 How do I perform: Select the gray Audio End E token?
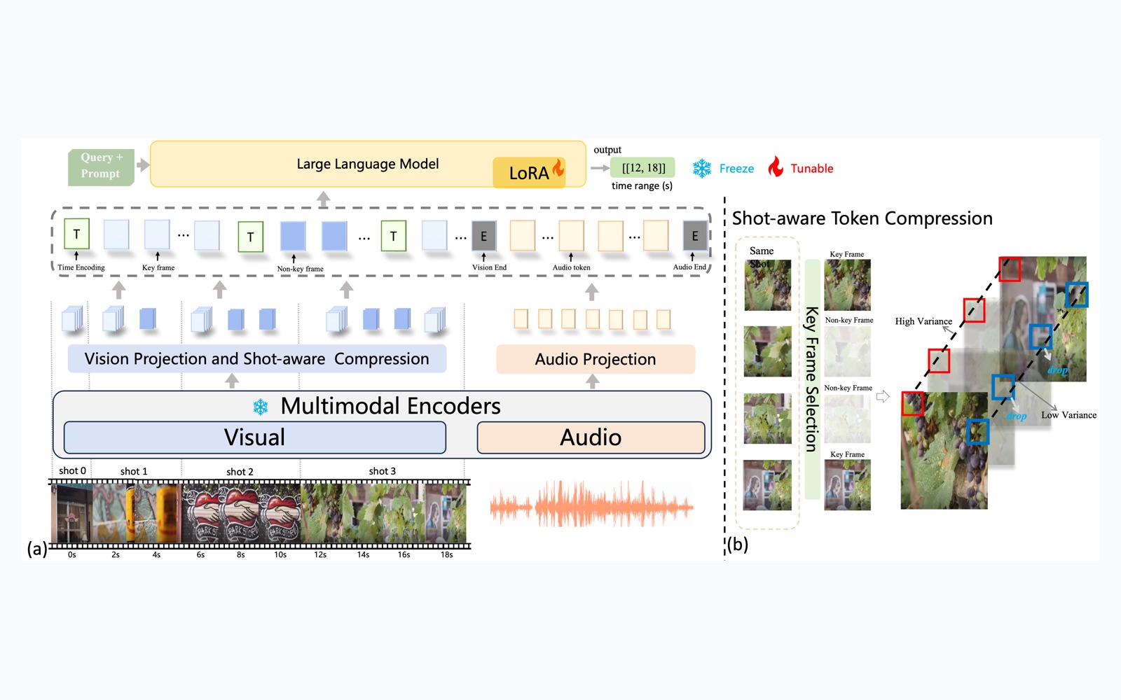pos(695,236)
